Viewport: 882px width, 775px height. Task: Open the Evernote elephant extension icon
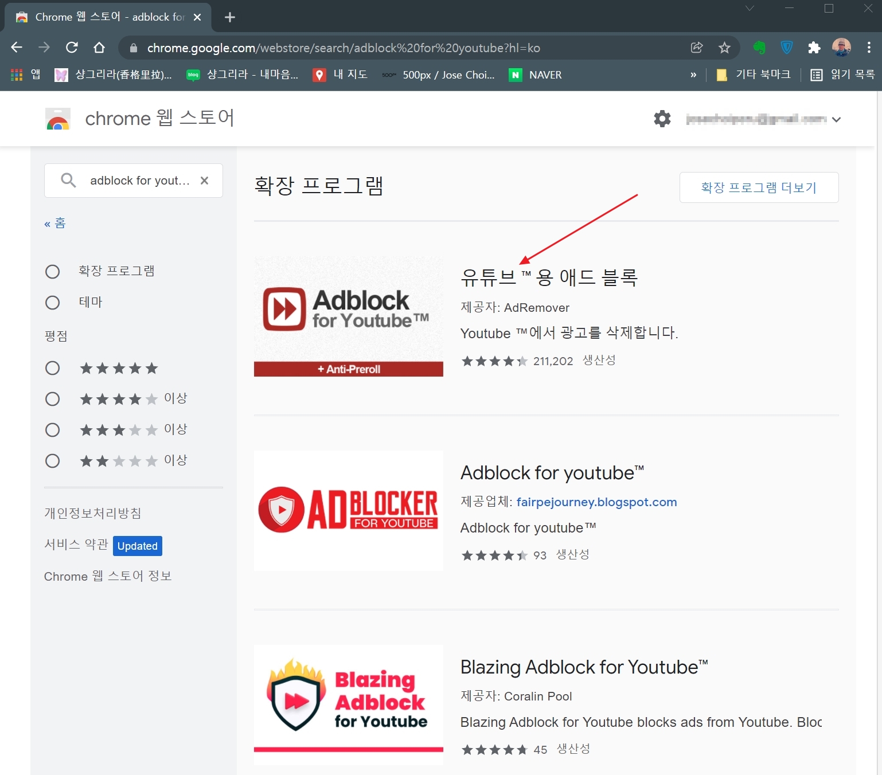[759, 48]
